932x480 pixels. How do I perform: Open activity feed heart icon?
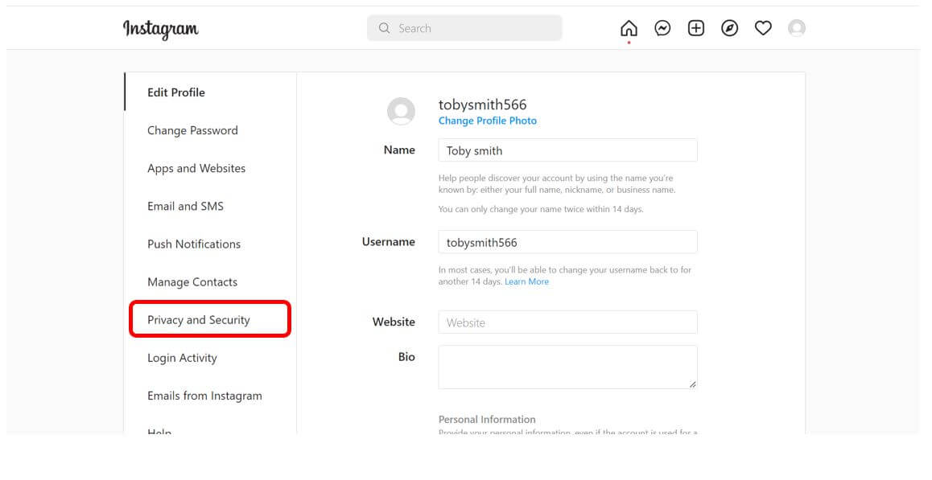click(763, 29)
